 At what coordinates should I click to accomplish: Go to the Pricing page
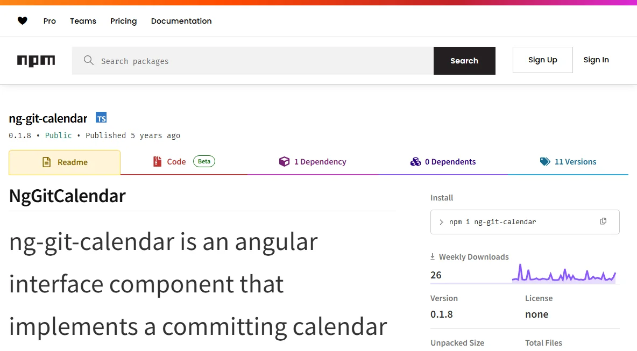click(124, 21)
